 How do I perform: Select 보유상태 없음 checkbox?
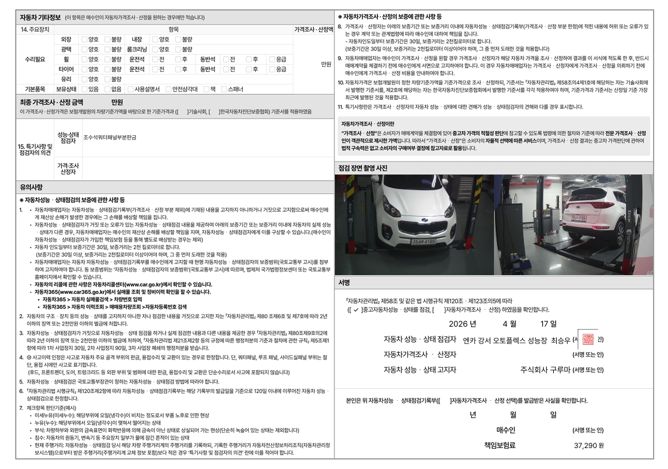point(108,89)
